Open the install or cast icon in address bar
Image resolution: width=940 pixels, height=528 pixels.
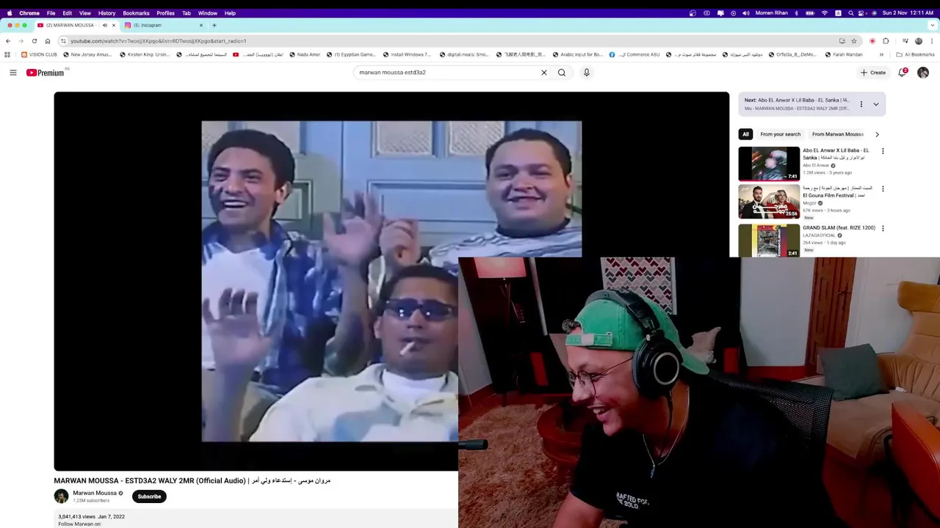tap(842, 41)
